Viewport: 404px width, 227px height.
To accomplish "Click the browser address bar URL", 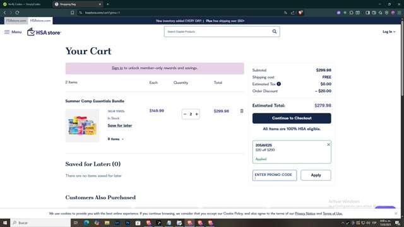I will [x=102, y=13].
